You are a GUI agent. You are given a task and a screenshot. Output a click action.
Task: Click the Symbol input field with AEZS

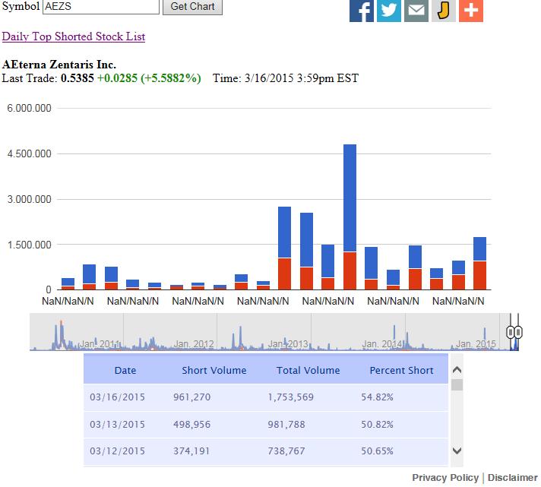coord(101,7)
